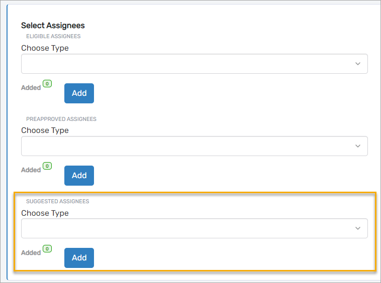Image resolution: width=381 pixels, height=283 pixels.
Task: Click the green count badge under Suggested Assignees
Action: click(47, 248)
